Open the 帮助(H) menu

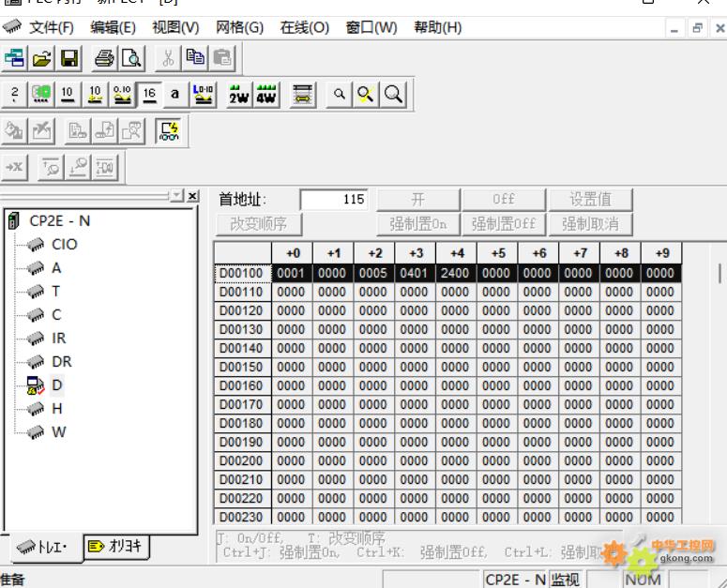tap(438, 28)
